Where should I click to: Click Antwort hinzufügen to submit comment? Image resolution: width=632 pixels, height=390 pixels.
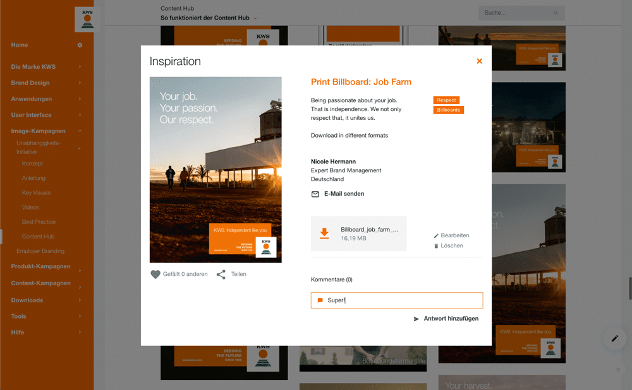click(446, 319)
